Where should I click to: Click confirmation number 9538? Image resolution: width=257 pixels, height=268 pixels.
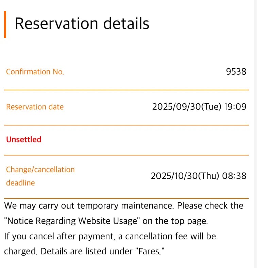[236, 72]
